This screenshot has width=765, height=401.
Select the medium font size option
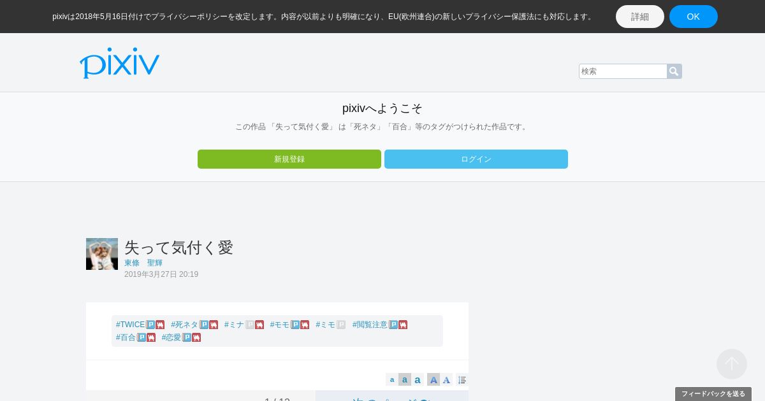click(405, 380)
